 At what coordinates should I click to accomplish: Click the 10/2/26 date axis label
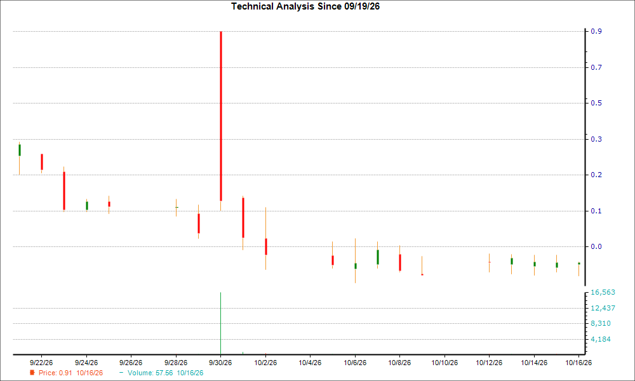pos(265,363)
